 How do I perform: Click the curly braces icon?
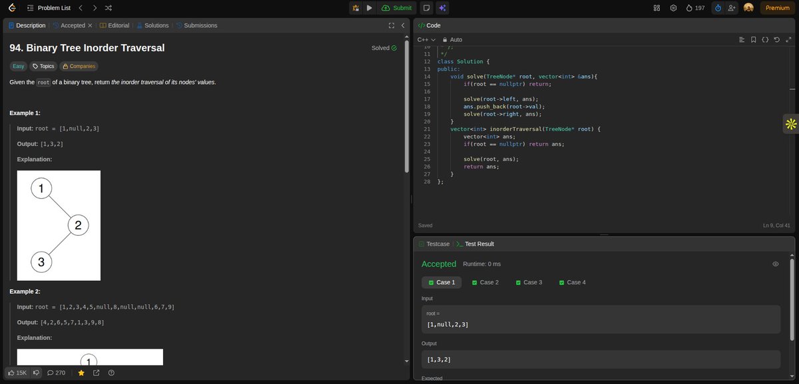pos(765,40)
